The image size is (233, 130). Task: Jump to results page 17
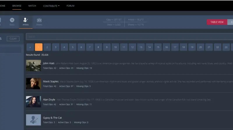[175, 47]
